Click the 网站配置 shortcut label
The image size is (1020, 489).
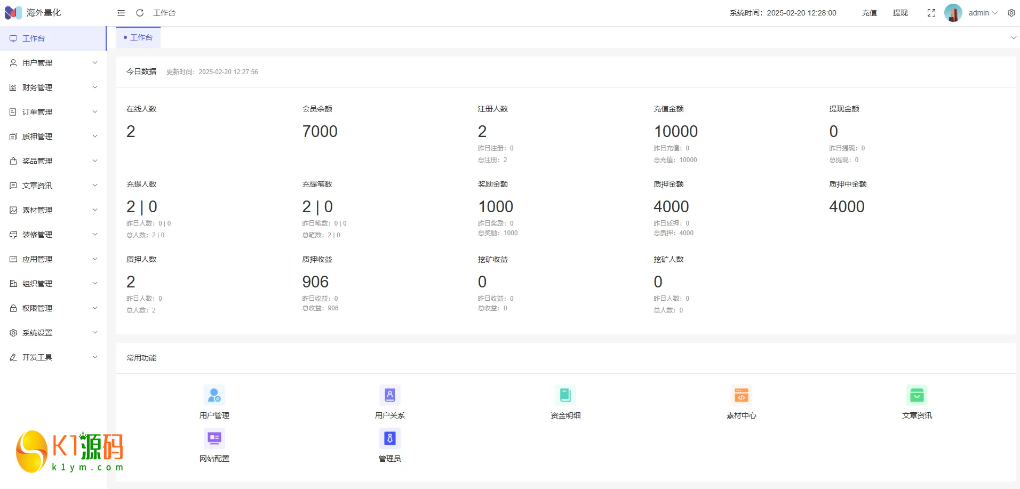pos(214,459)
